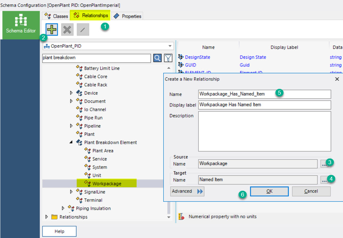Click the X delete toolbar button
343x238 pixels.
point(67,29)
